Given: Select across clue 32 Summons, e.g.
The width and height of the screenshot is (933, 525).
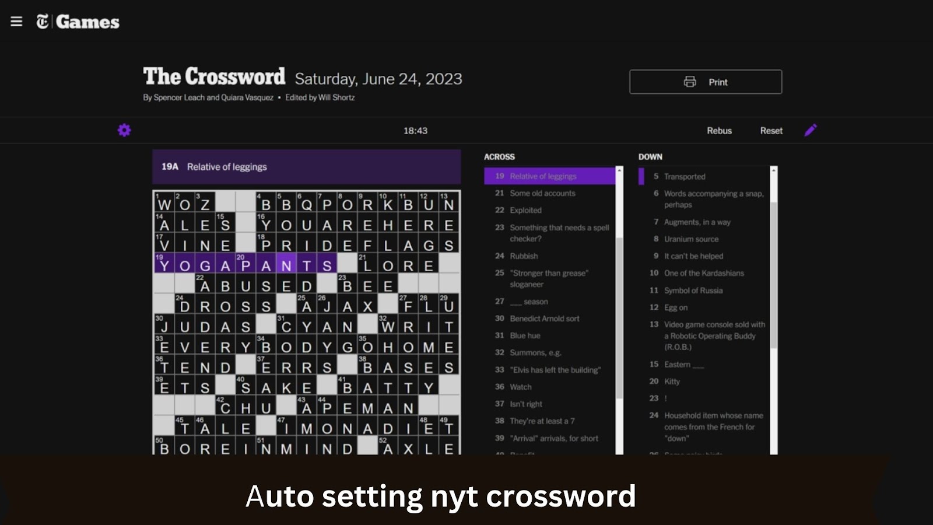Looking at the screenshot, I should [x=549, y=352].
